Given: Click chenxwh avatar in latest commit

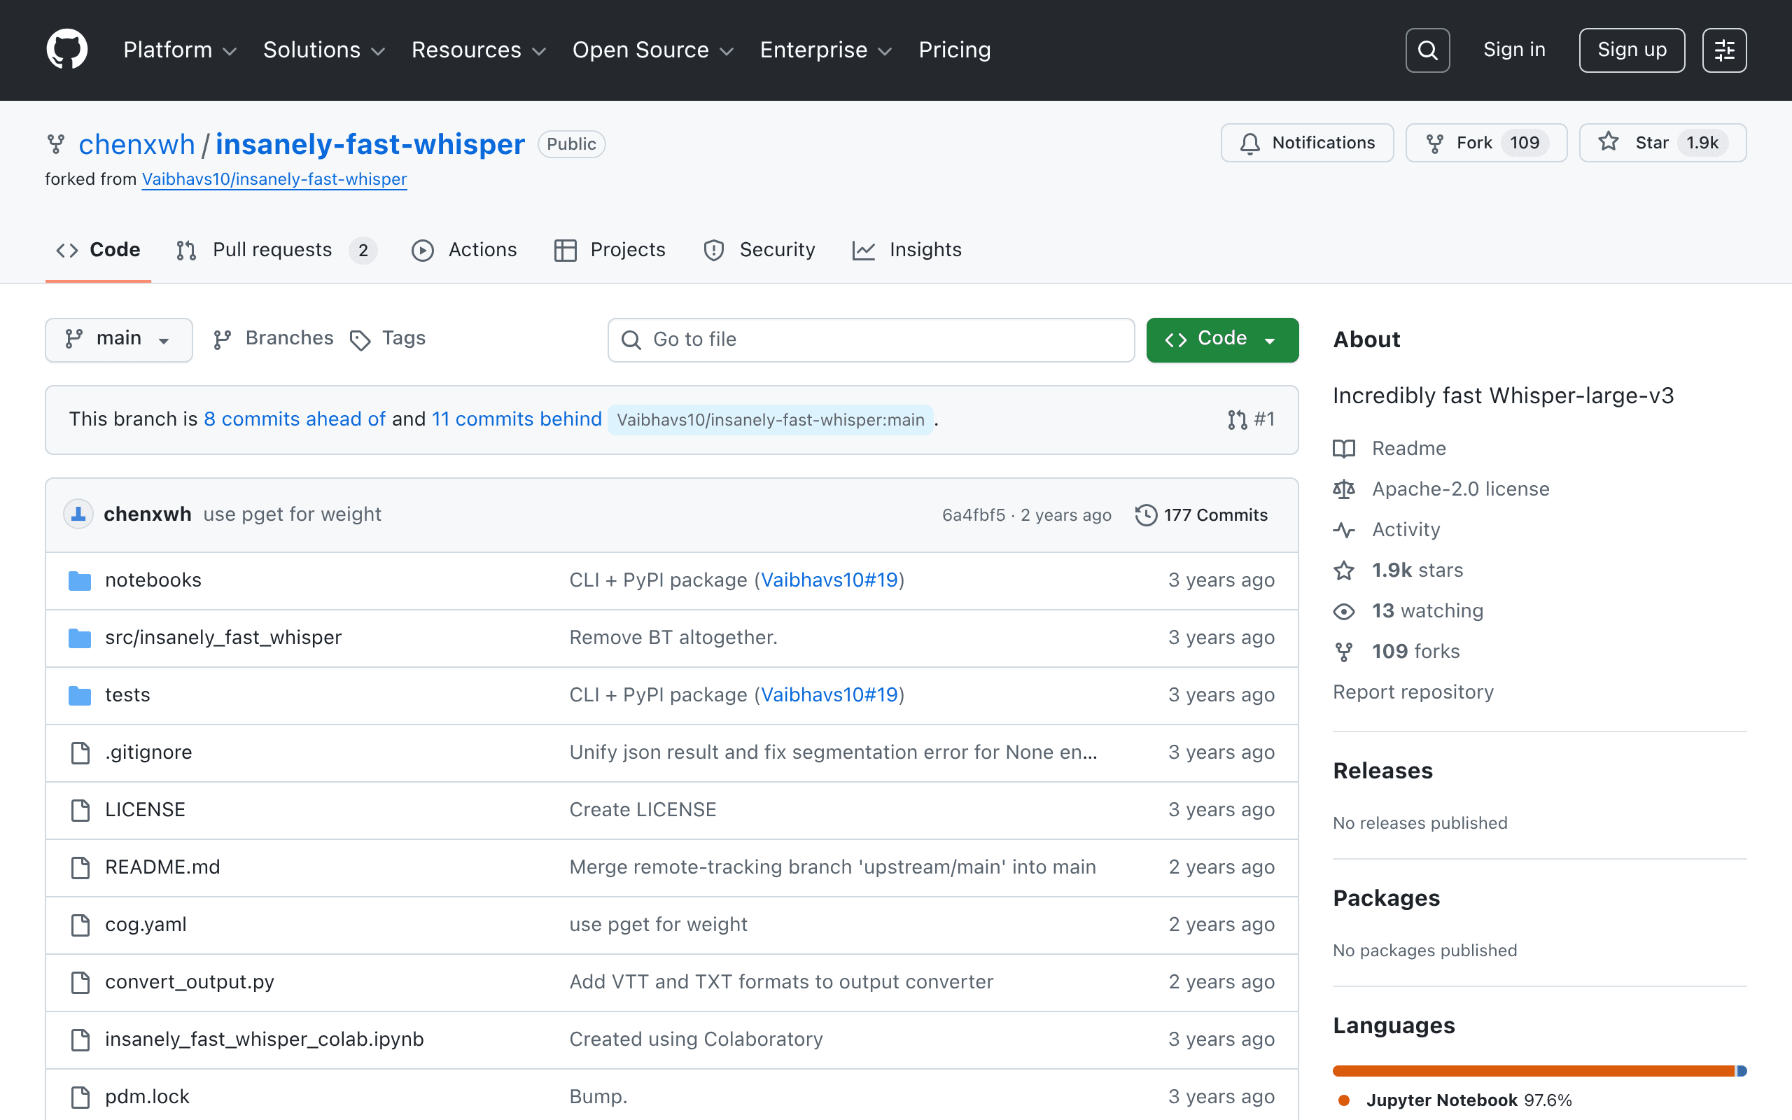Looking at the screenshot, I should [x=78, y=514].
